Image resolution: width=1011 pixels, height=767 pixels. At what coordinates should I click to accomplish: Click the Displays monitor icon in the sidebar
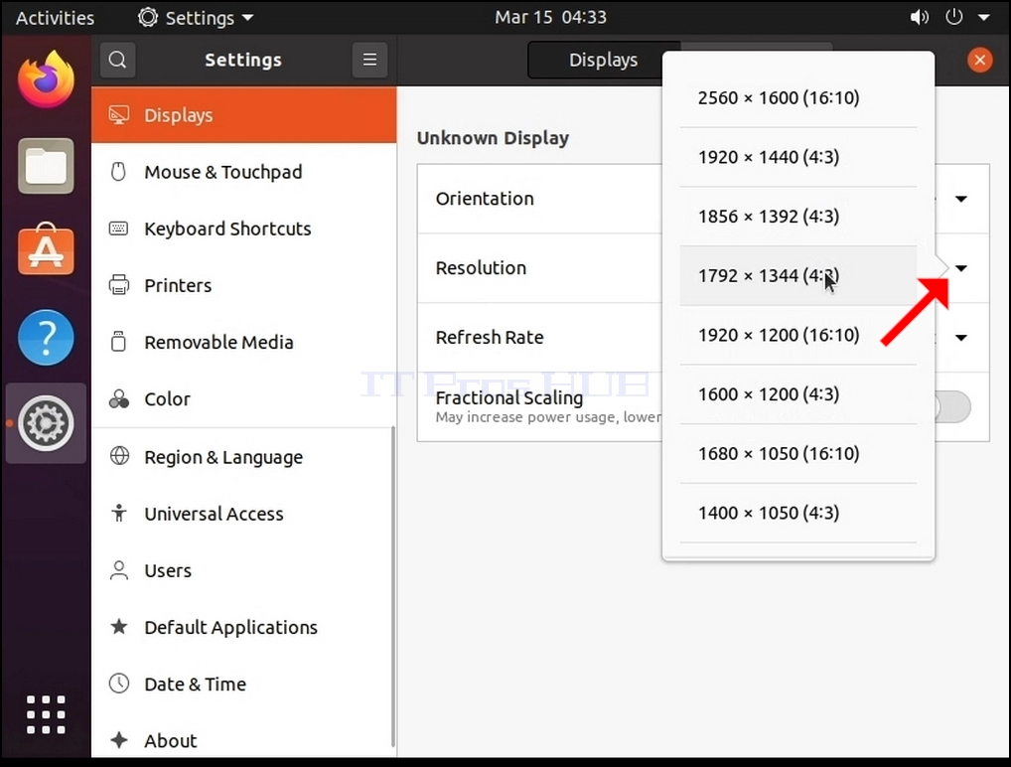[x=118, y=115]
